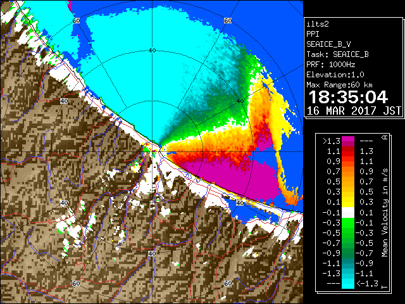Click the large magenta velocity echo offshore
This screenshot has height=304, width=405.
[x=227, y=179]
